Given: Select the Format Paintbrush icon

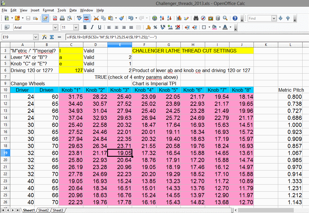Looking at the screenshot, I should tap(121, 18).
